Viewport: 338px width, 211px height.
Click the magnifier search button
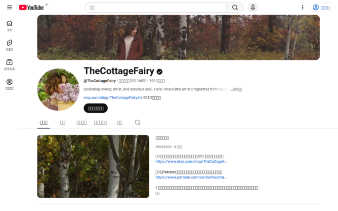click(235, 7)
